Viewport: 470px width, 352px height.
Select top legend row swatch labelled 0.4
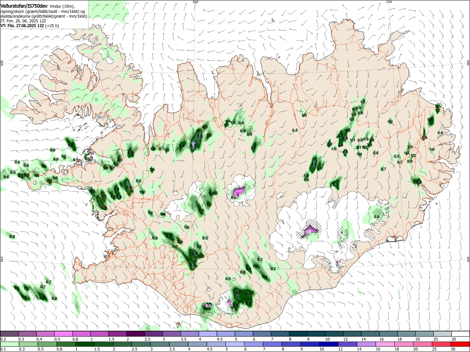click(x=45, y=334)
